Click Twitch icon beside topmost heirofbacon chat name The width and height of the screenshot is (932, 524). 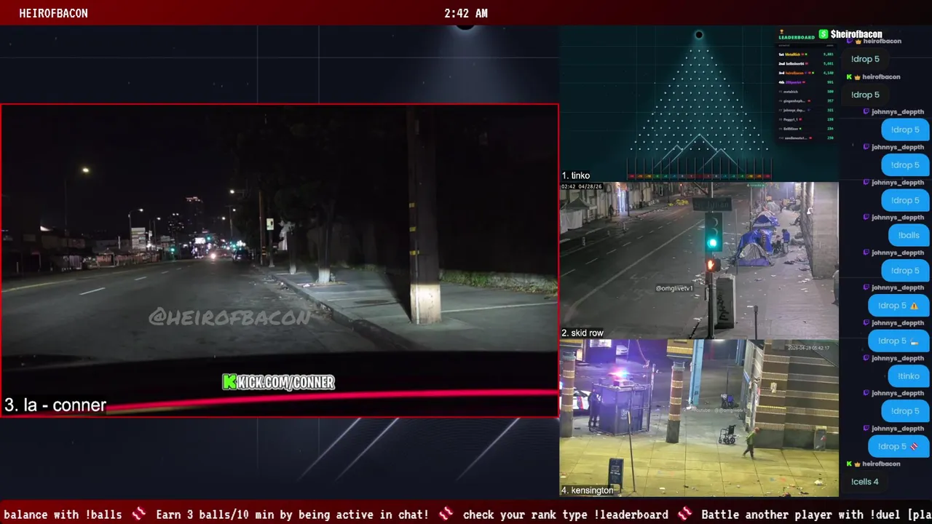[x=849, y=41]
